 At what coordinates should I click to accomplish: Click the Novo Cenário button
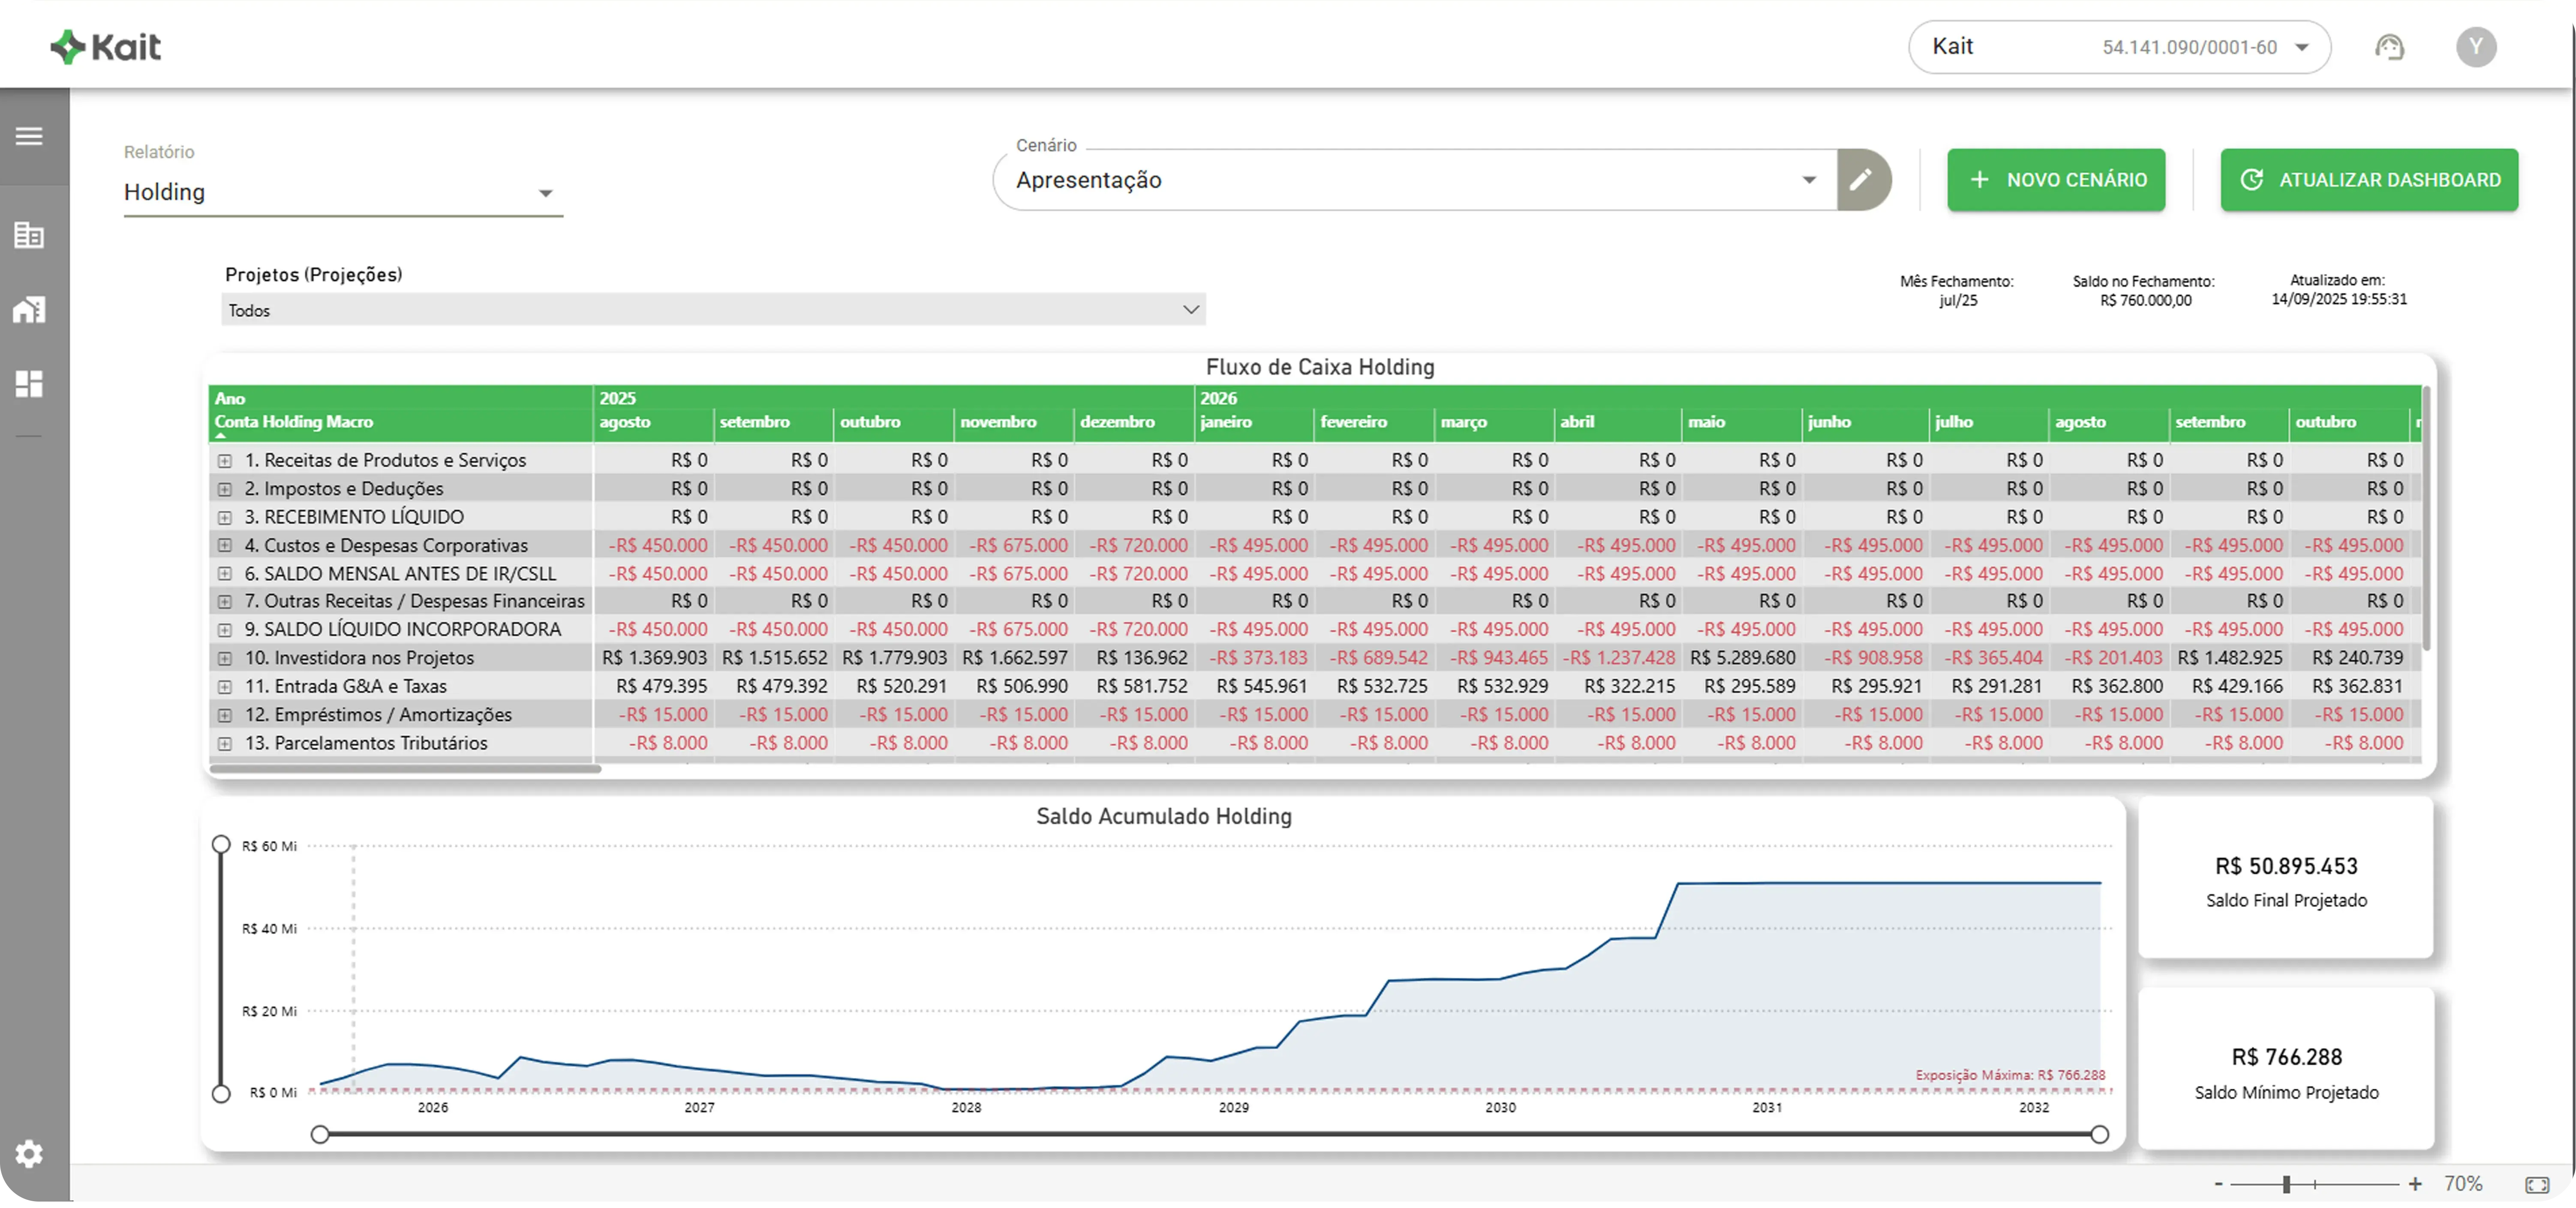coord(2055,180)
